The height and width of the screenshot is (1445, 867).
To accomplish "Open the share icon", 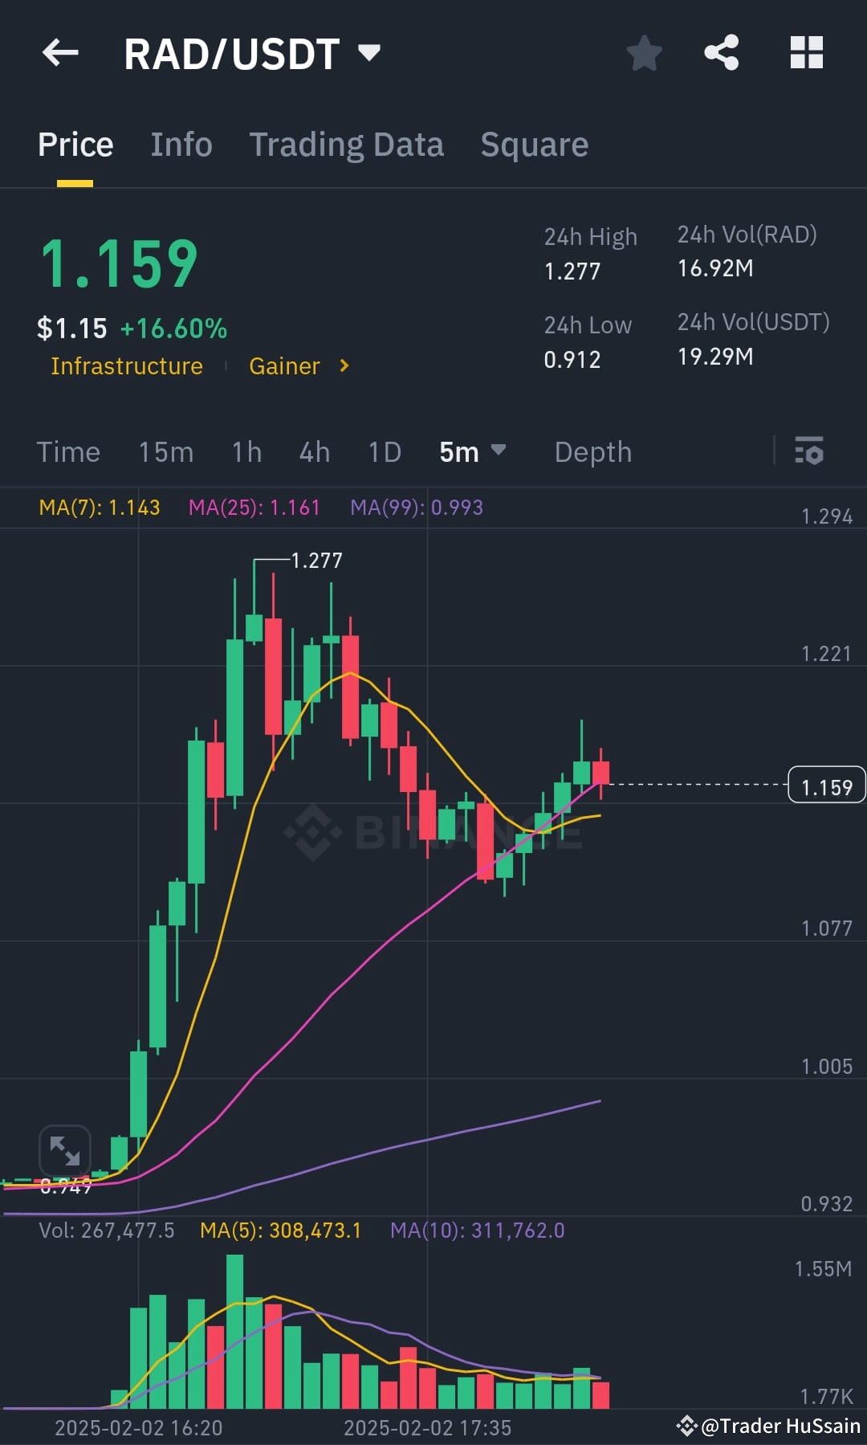I will coord(721,52).
